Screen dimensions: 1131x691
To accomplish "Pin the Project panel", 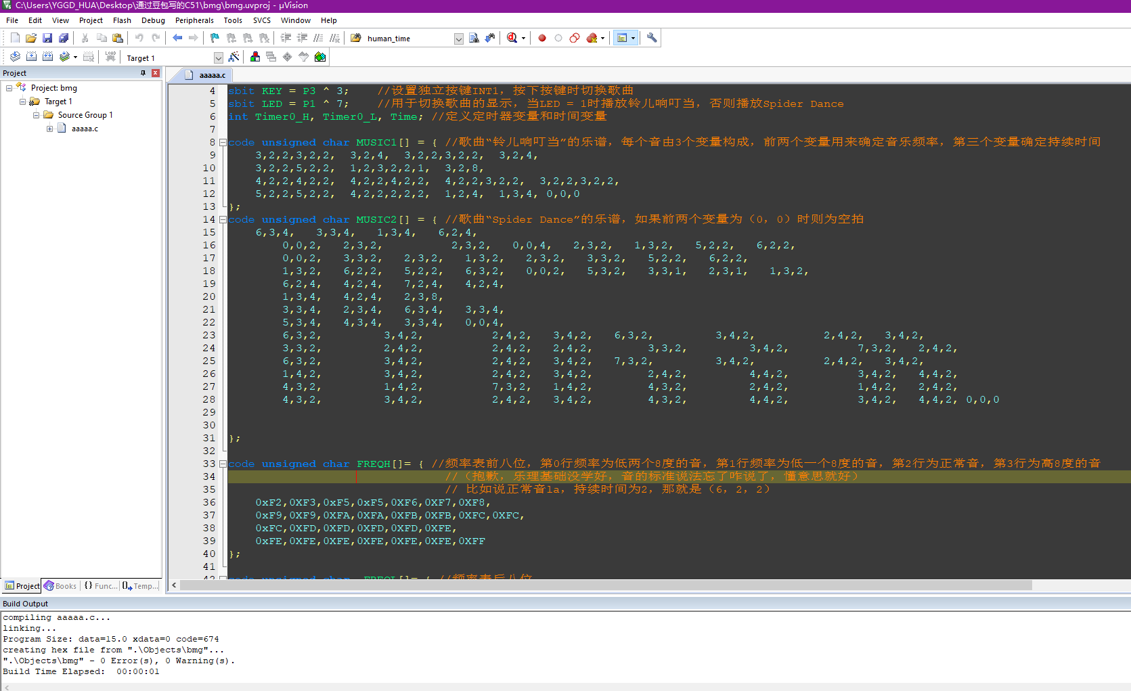I will tap(143, 73).
